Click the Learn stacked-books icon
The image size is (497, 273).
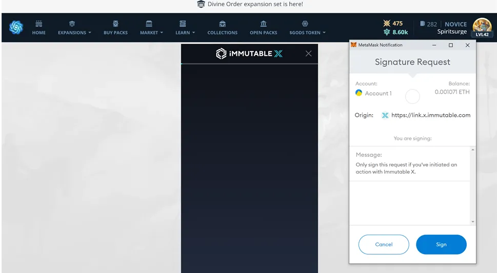pos(183,24)
